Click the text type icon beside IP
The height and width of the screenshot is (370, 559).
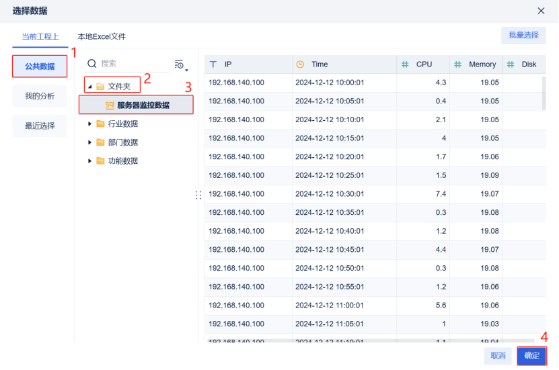coord(213,64)
